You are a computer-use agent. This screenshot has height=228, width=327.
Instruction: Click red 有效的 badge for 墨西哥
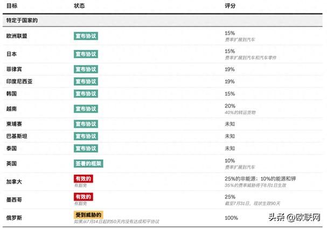point(84,197)
